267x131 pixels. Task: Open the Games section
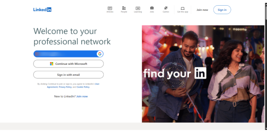pos(166,10)
